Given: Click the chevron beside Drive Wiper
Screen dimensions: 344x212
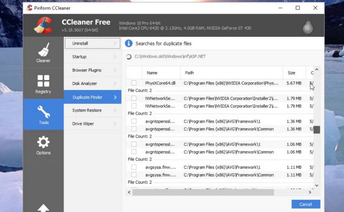Looking at the screenshot, I should pyautogui.click(x=115, y=124).
